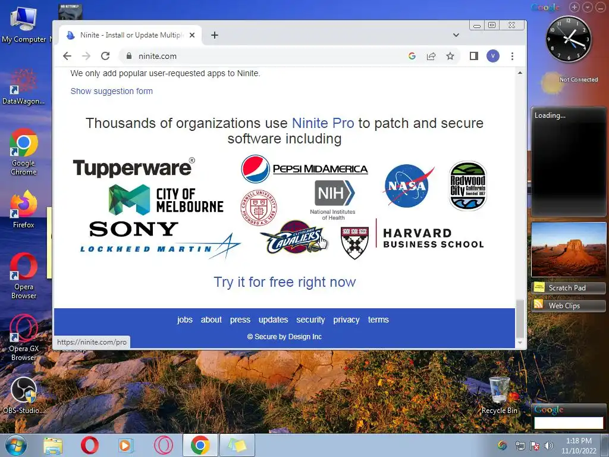Reload the Ninite page
This screenshot has height=457, width=609.
(x=105, y=56)
